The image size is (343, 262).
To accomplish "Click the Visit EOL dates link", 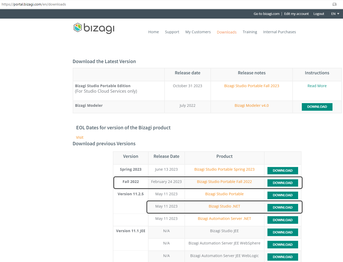I will click(80, 137).
